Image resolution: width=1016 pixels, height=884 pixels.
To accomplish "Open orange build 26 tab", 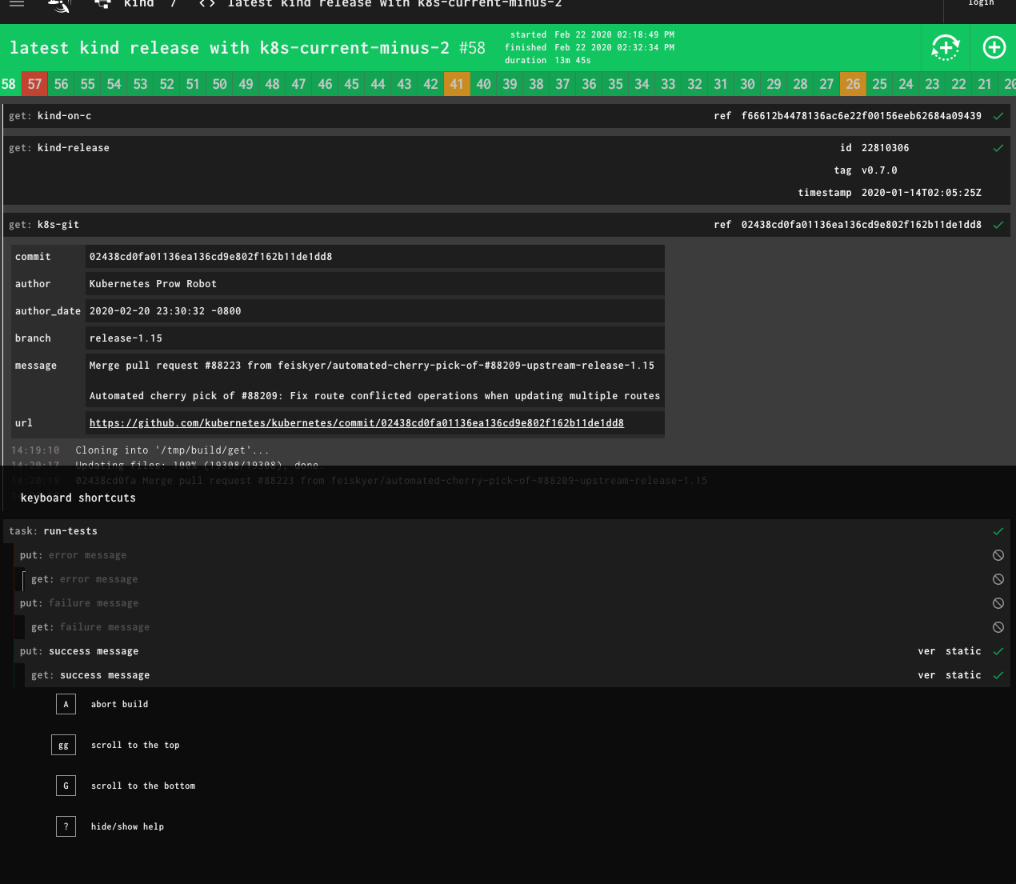I will [x=853, y=84].
